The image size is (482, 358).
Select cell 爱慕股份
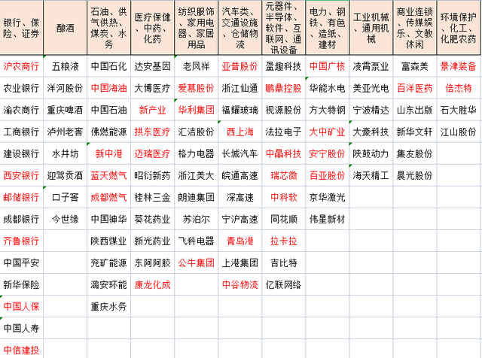click(196, 88)
